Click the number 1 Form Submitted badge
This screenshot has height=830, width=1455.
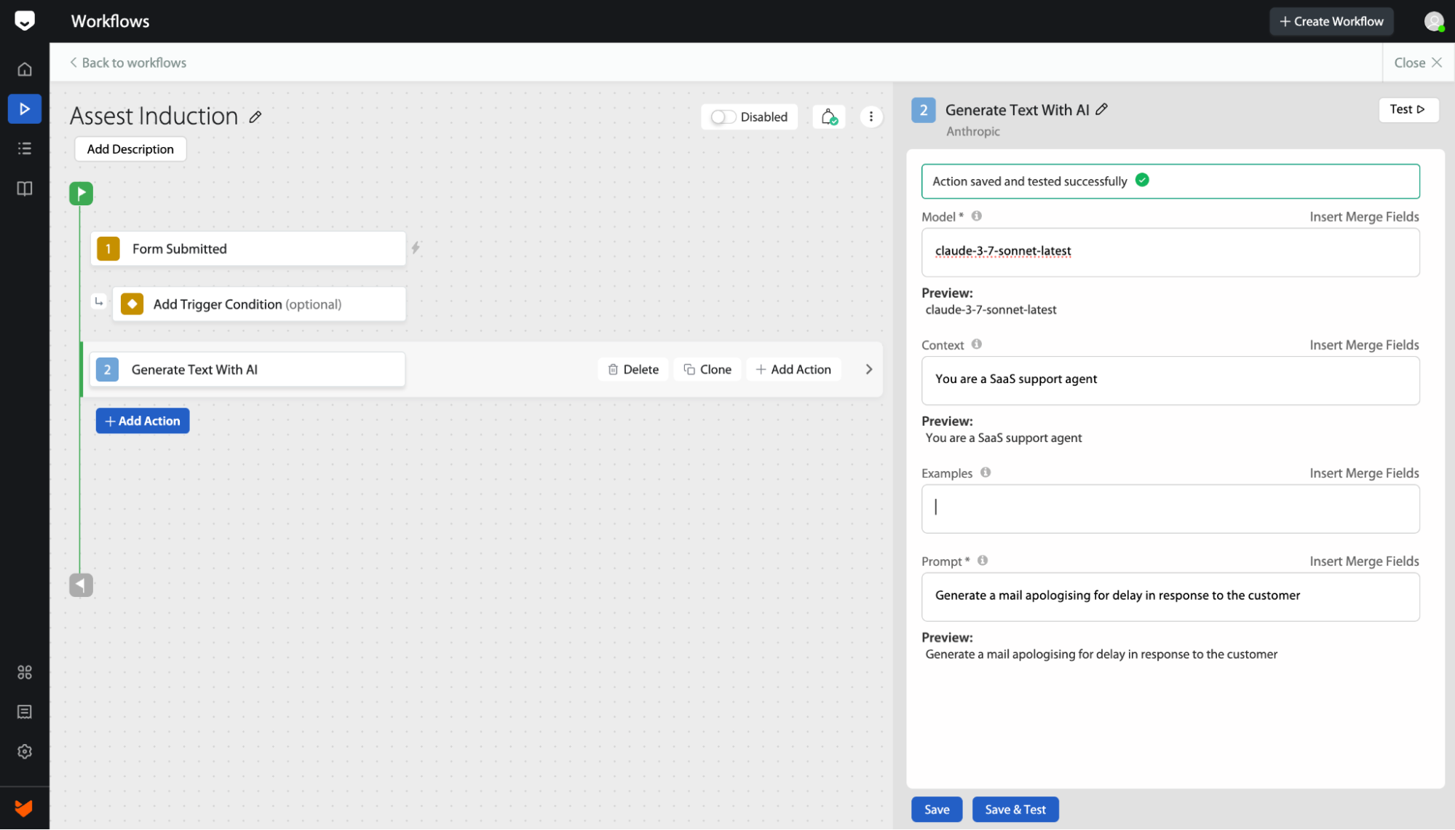click(108, 248)
